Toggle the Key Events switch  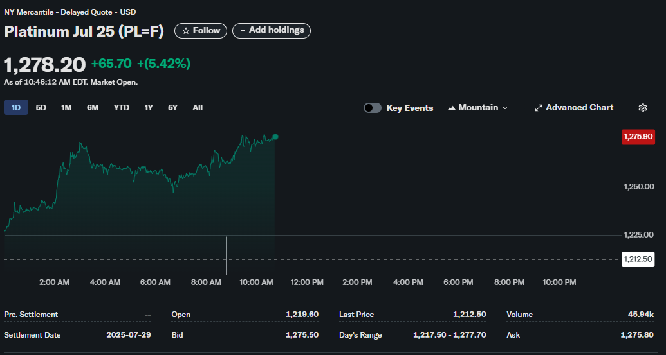373,108
